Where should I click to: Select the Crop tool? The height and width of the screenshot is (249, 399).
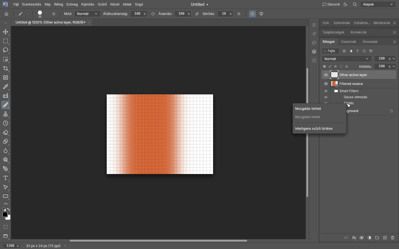click(x=6, y=68)
